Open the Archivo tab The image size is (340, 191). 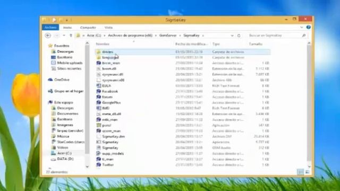[50, 27]
